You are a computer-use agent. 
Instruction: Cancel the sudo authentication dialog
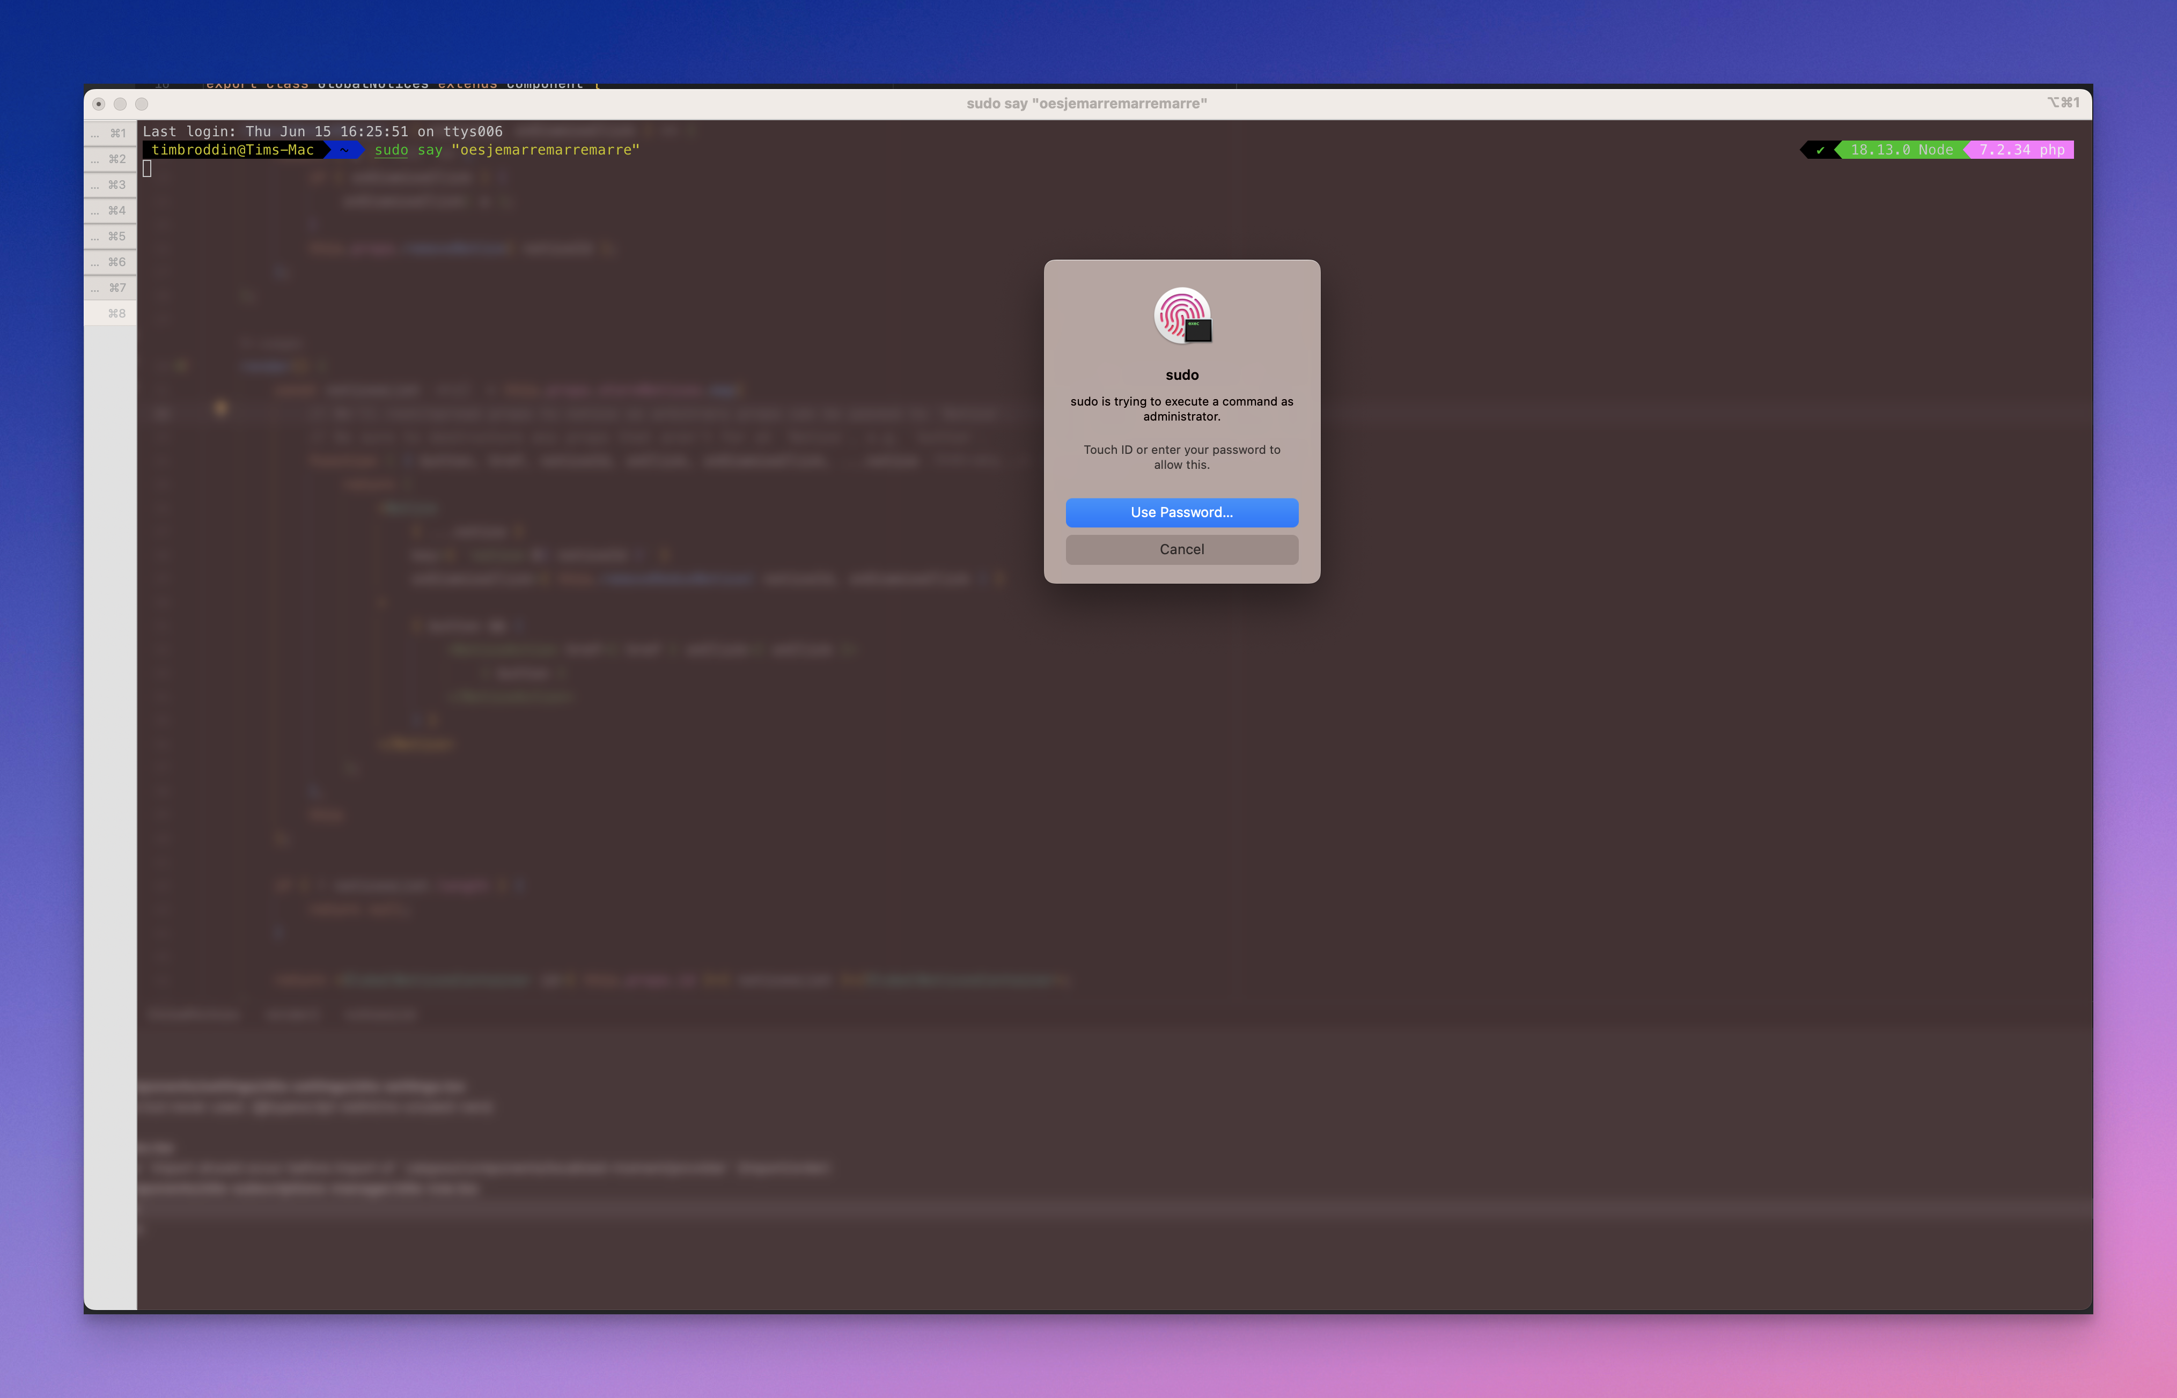coord(1181,549)
